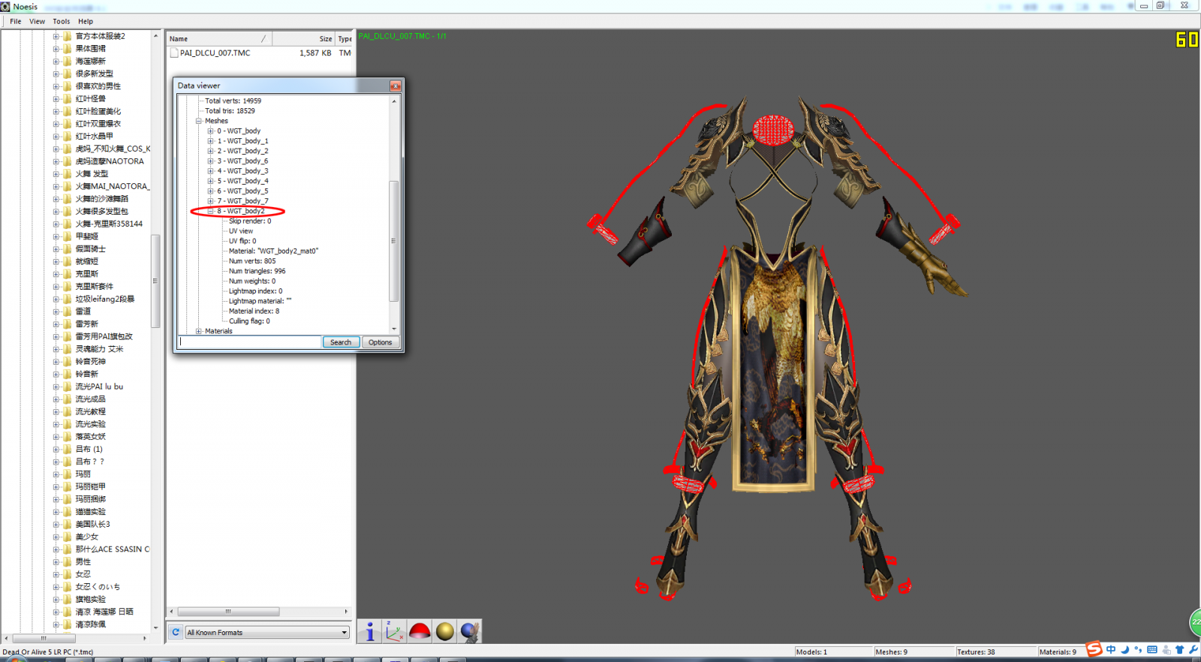Open the File menu
This screenshot has width=1201, height=662.
click(x=15, y=22)
